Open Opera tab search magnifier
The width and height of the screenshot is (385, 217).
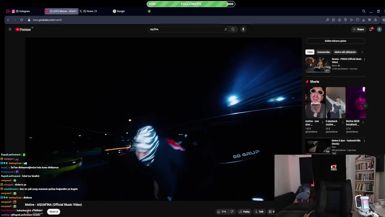pos(364,11)
